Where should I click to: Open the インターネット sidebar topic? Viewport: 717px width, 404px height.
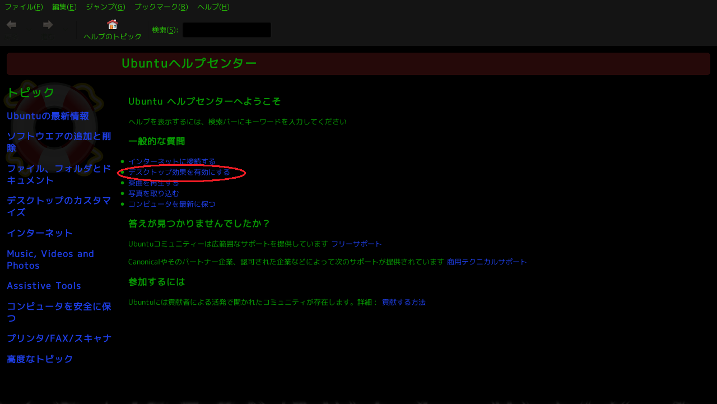click(x=40, y=233)
